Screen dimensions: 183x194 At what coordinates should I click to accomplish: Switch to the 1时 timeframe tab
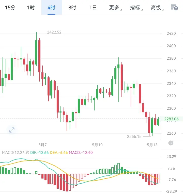pyautogui.click(x=31, y=8)
